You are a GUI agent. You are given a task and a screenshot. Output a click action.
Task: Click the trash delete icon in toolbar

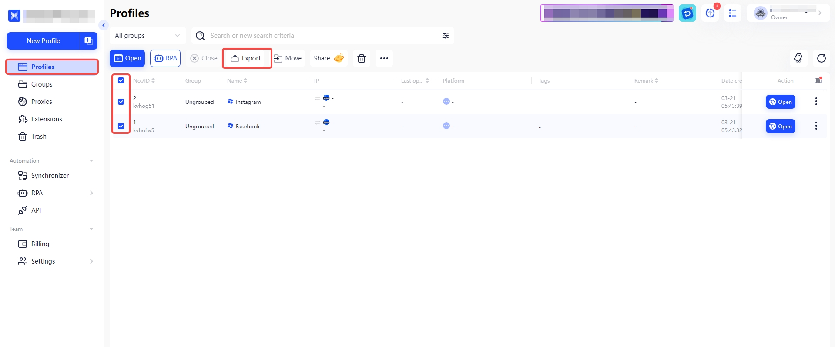(x=361, y=58)
